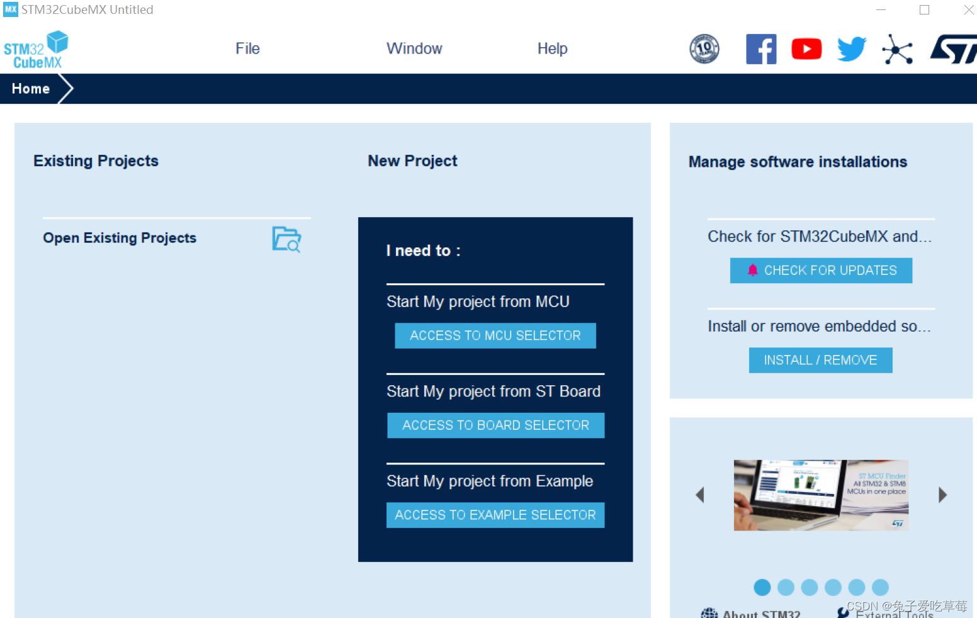Click the 'Existing Projects' heading

click(96, 161)
